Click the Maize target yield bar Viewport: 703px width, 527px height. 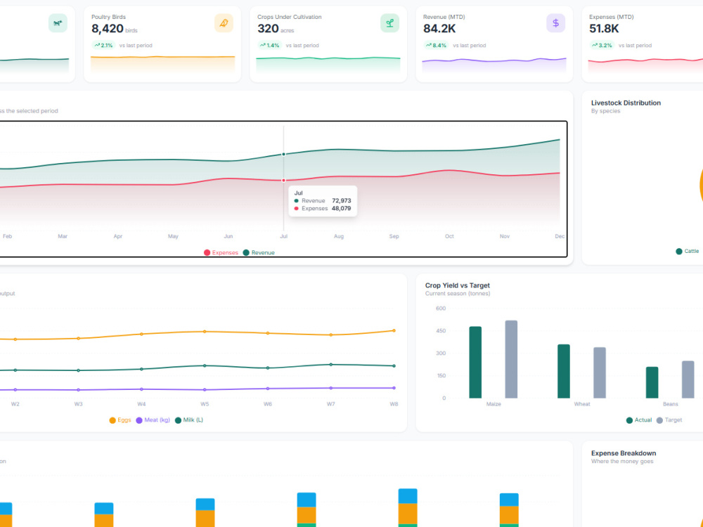(511, 359)
